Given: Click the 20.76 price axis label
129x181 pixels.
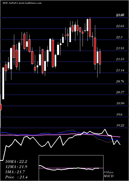Looking at the screenshot, I should 120,81.
